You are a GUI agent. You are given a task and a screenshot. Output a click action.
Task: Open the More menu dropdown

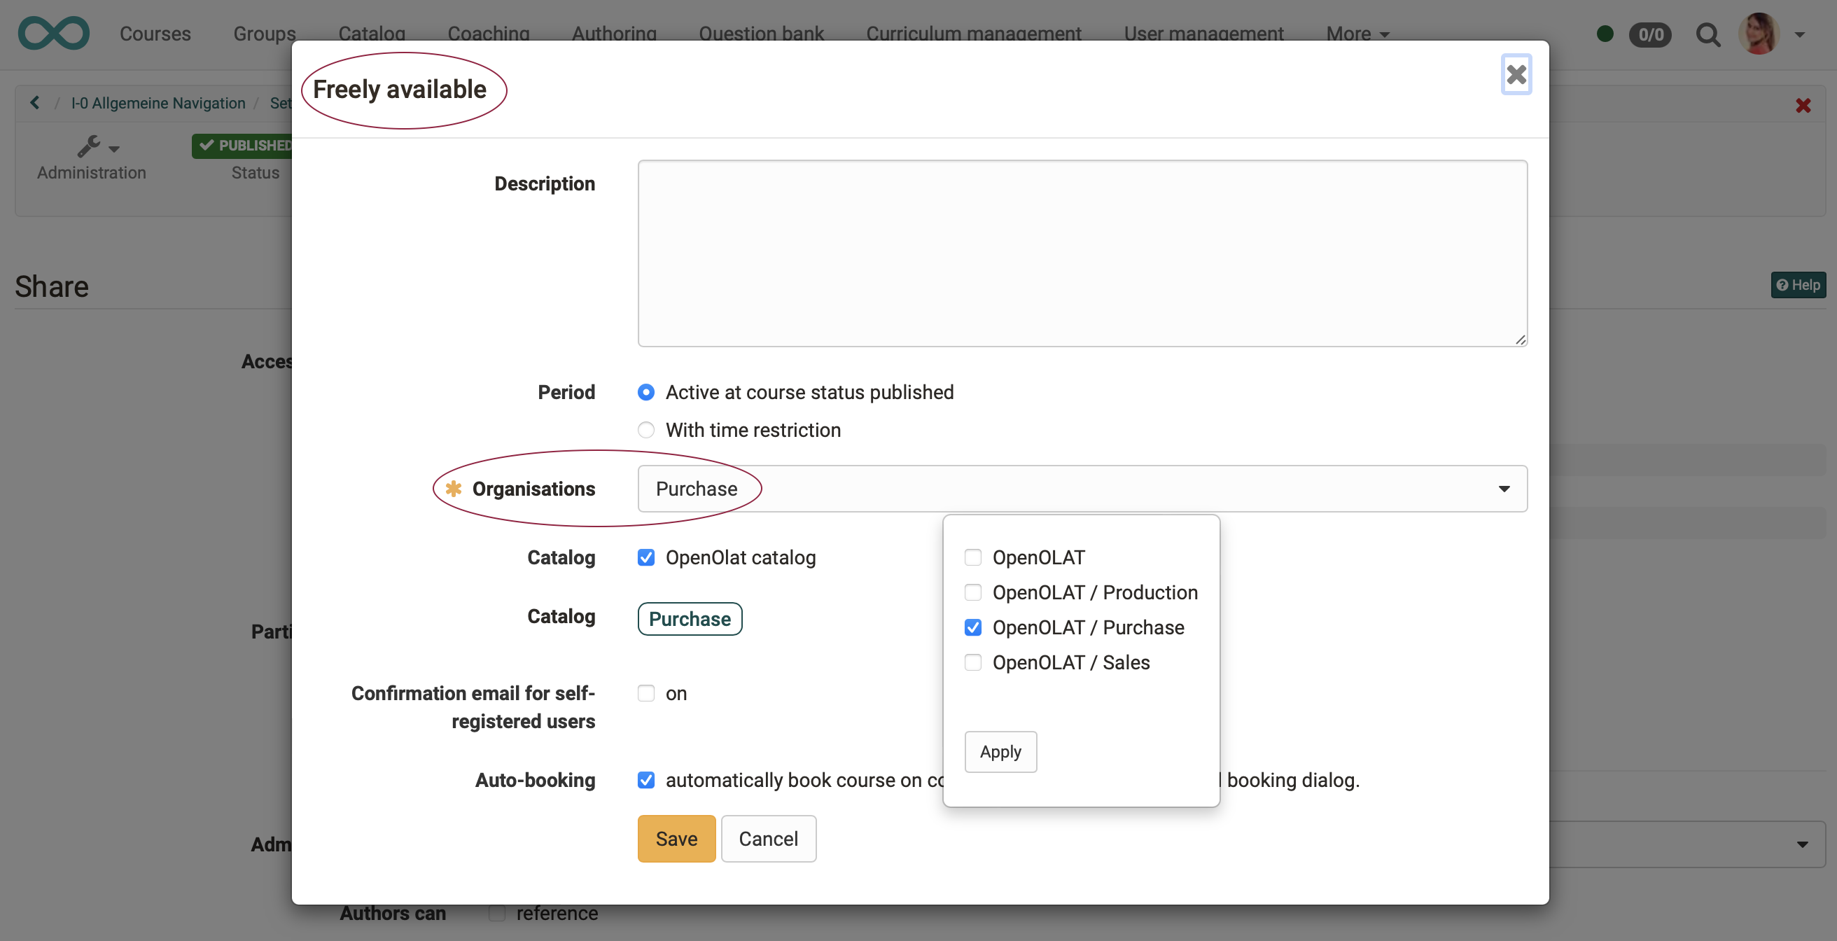click(x=1356, y=34)
